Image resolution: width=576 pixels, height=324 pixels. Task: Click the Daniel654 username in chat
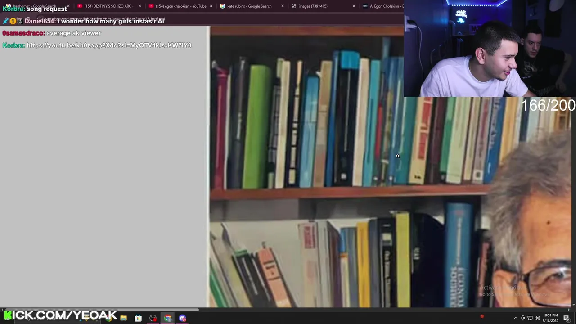coord(40,21)
